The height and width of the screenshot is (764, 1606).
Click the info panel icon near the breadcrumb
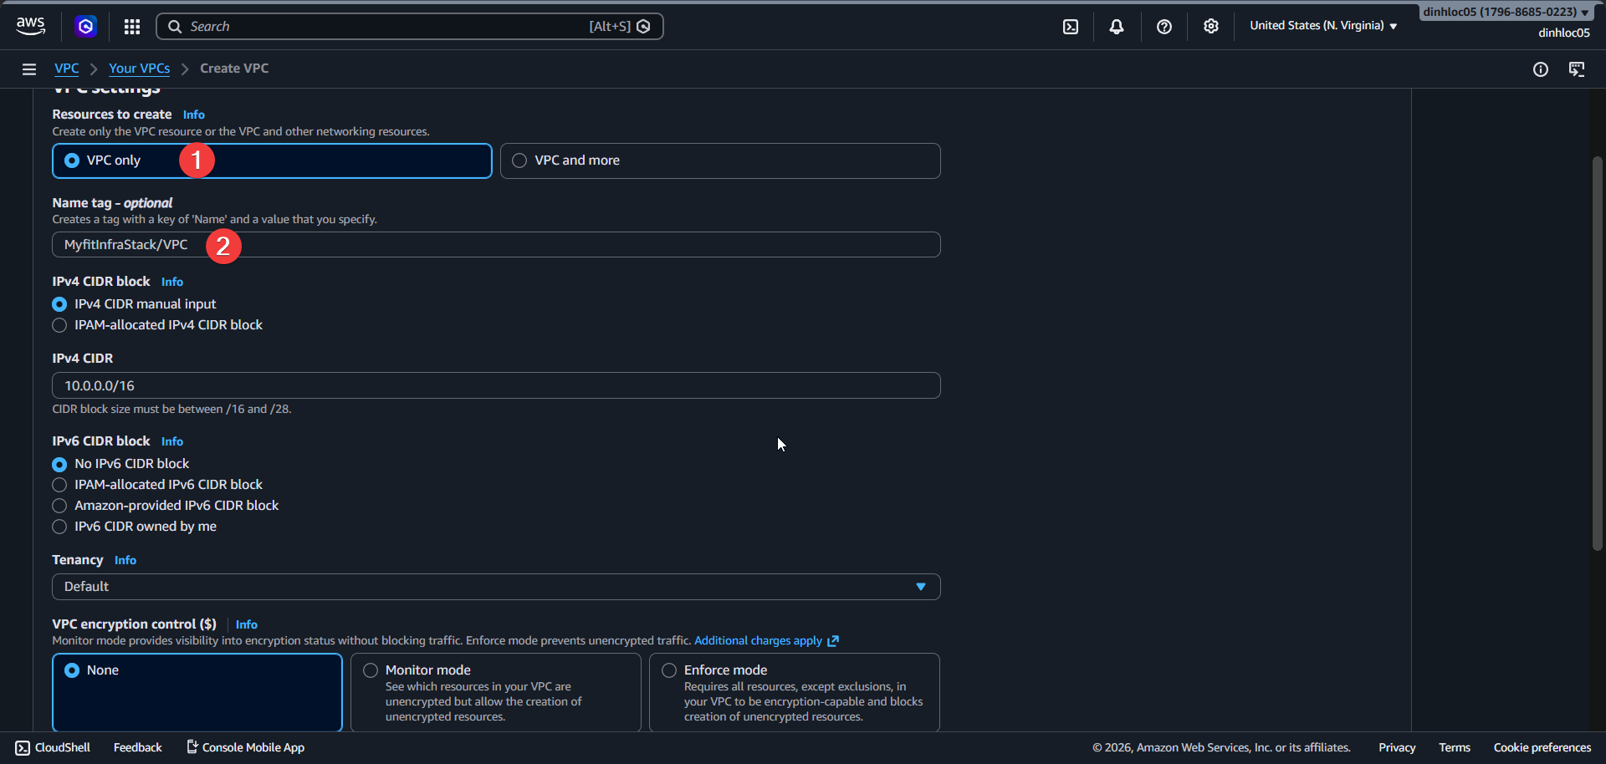click(x=1542, y=69)
